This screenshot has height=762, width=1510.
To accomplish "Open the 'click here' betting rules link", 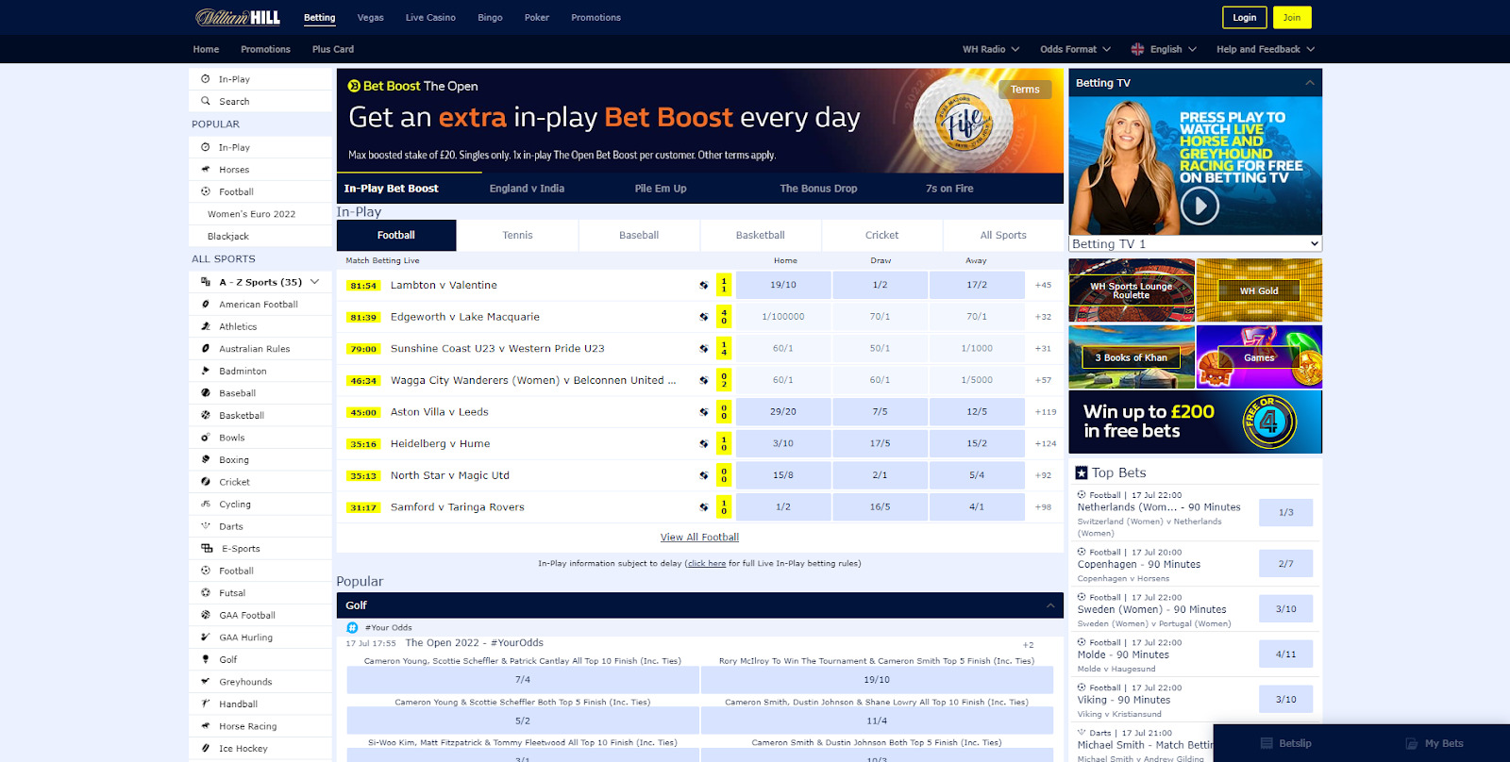I will 707,564.
